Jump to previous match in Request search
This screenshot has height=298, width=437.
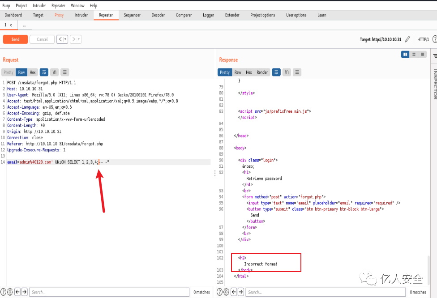[17, 292]
